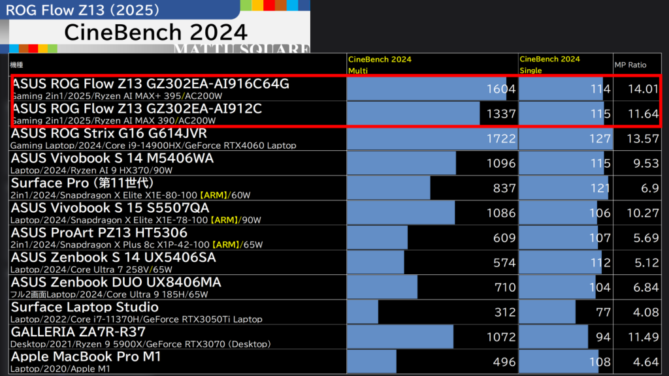
Task: Click the MP ratio "13.57"
Action: [643, 138]
